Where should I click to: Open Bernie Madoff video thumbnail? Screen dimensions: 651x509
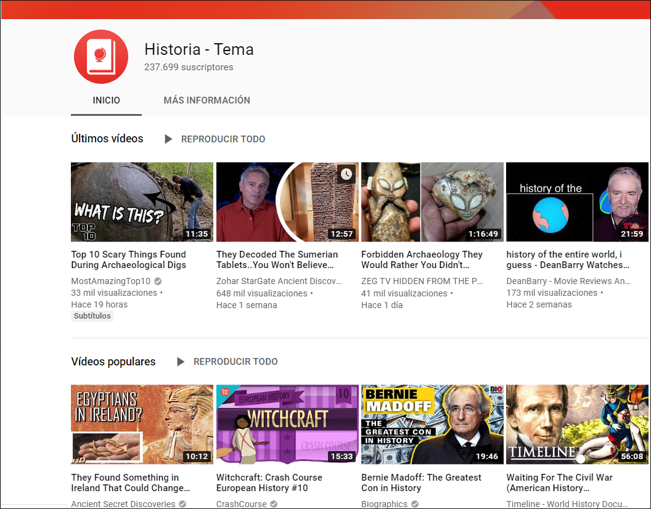coord(432,425)
